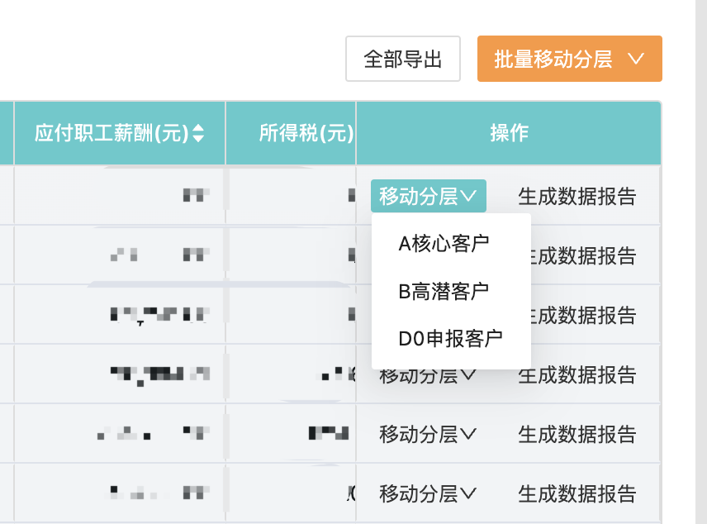Click 生成数据报告 in the first row

click(x=577, y=197)
